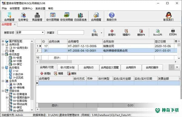Select 03-日常采购 project item
The height and width of the screenshot is (117, 182).
coord(20,101)
